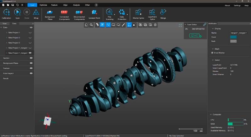The height and width of the screenshot is (137, 251).
Task: Hide the Hole Inspect item via eye icon
Action: click(31, 73)
